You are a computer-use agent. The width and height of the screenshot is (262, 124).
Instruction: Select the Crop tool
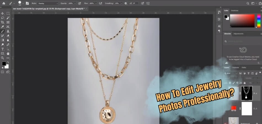tap(2, 22)
